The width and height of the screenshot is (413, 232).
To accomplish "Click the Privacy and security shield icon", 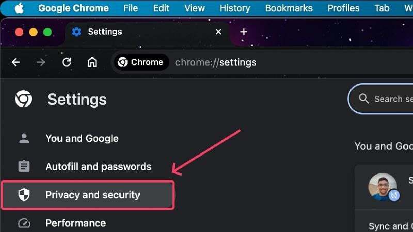I will [24, 195].
